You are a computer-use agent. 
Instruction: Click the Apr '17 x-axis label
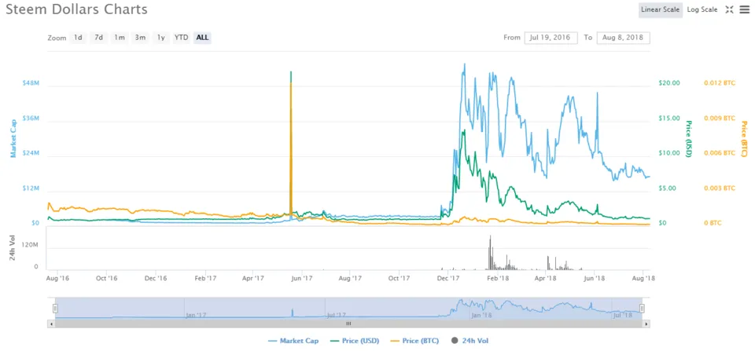(253, 278)
